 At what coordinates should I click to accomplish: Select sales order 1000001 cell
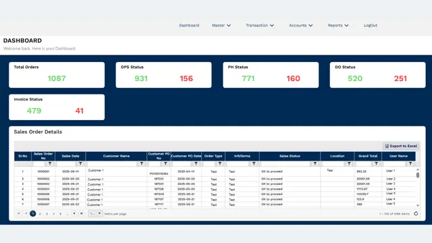pyautogui.click(x=43, y=171)
